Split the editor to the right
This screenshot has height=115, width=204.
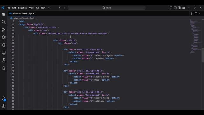click(x=196, y=13)
